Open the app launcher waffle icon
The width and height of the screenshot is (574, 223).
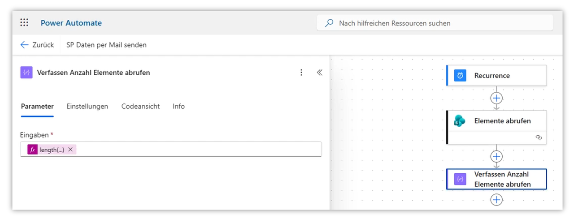pos(24,23)
